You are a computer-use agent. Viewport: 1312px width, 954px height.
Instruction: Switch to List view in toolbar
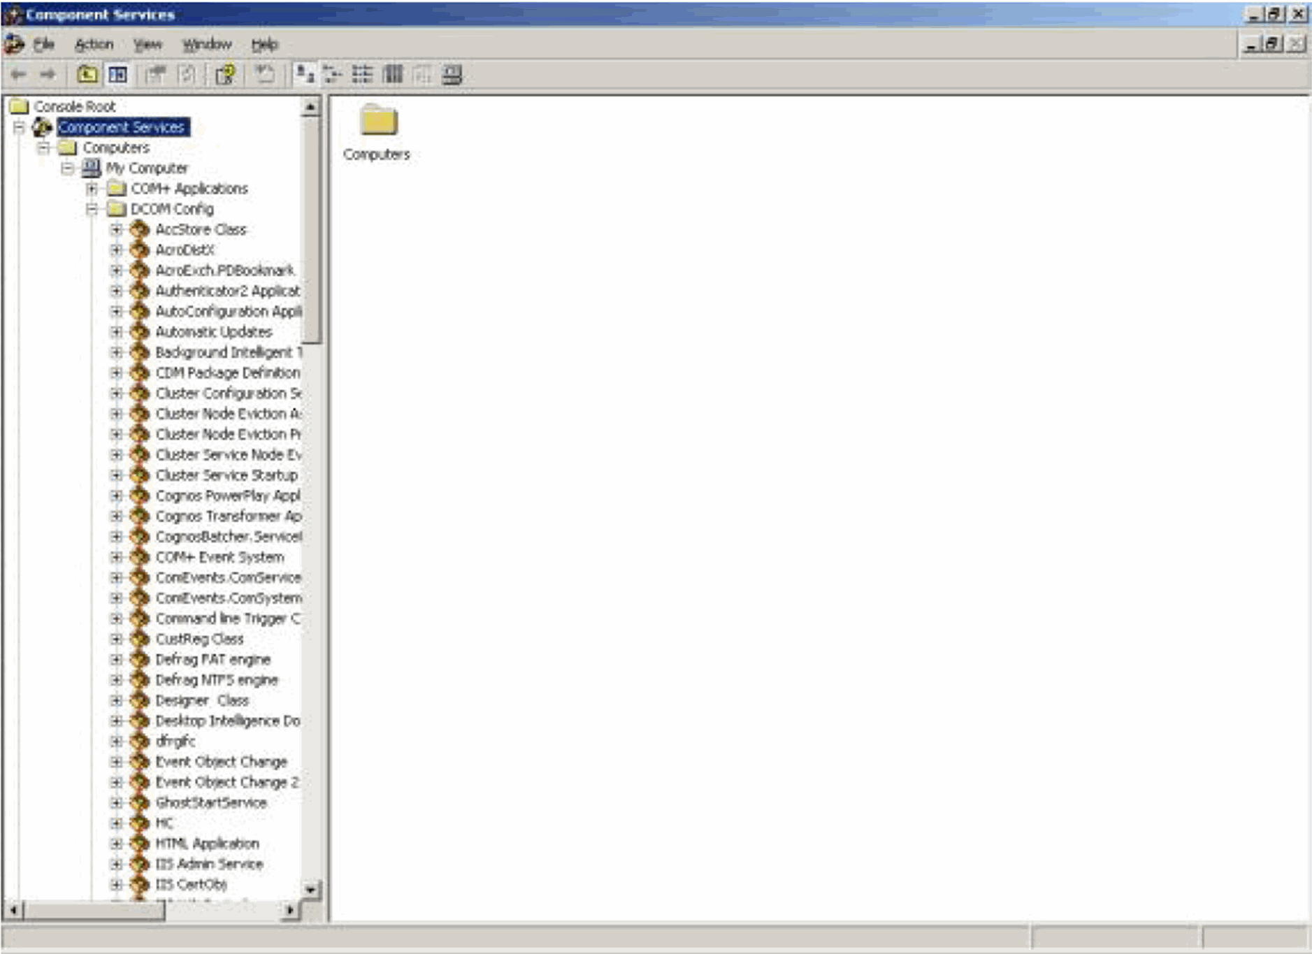click(363, 74)
